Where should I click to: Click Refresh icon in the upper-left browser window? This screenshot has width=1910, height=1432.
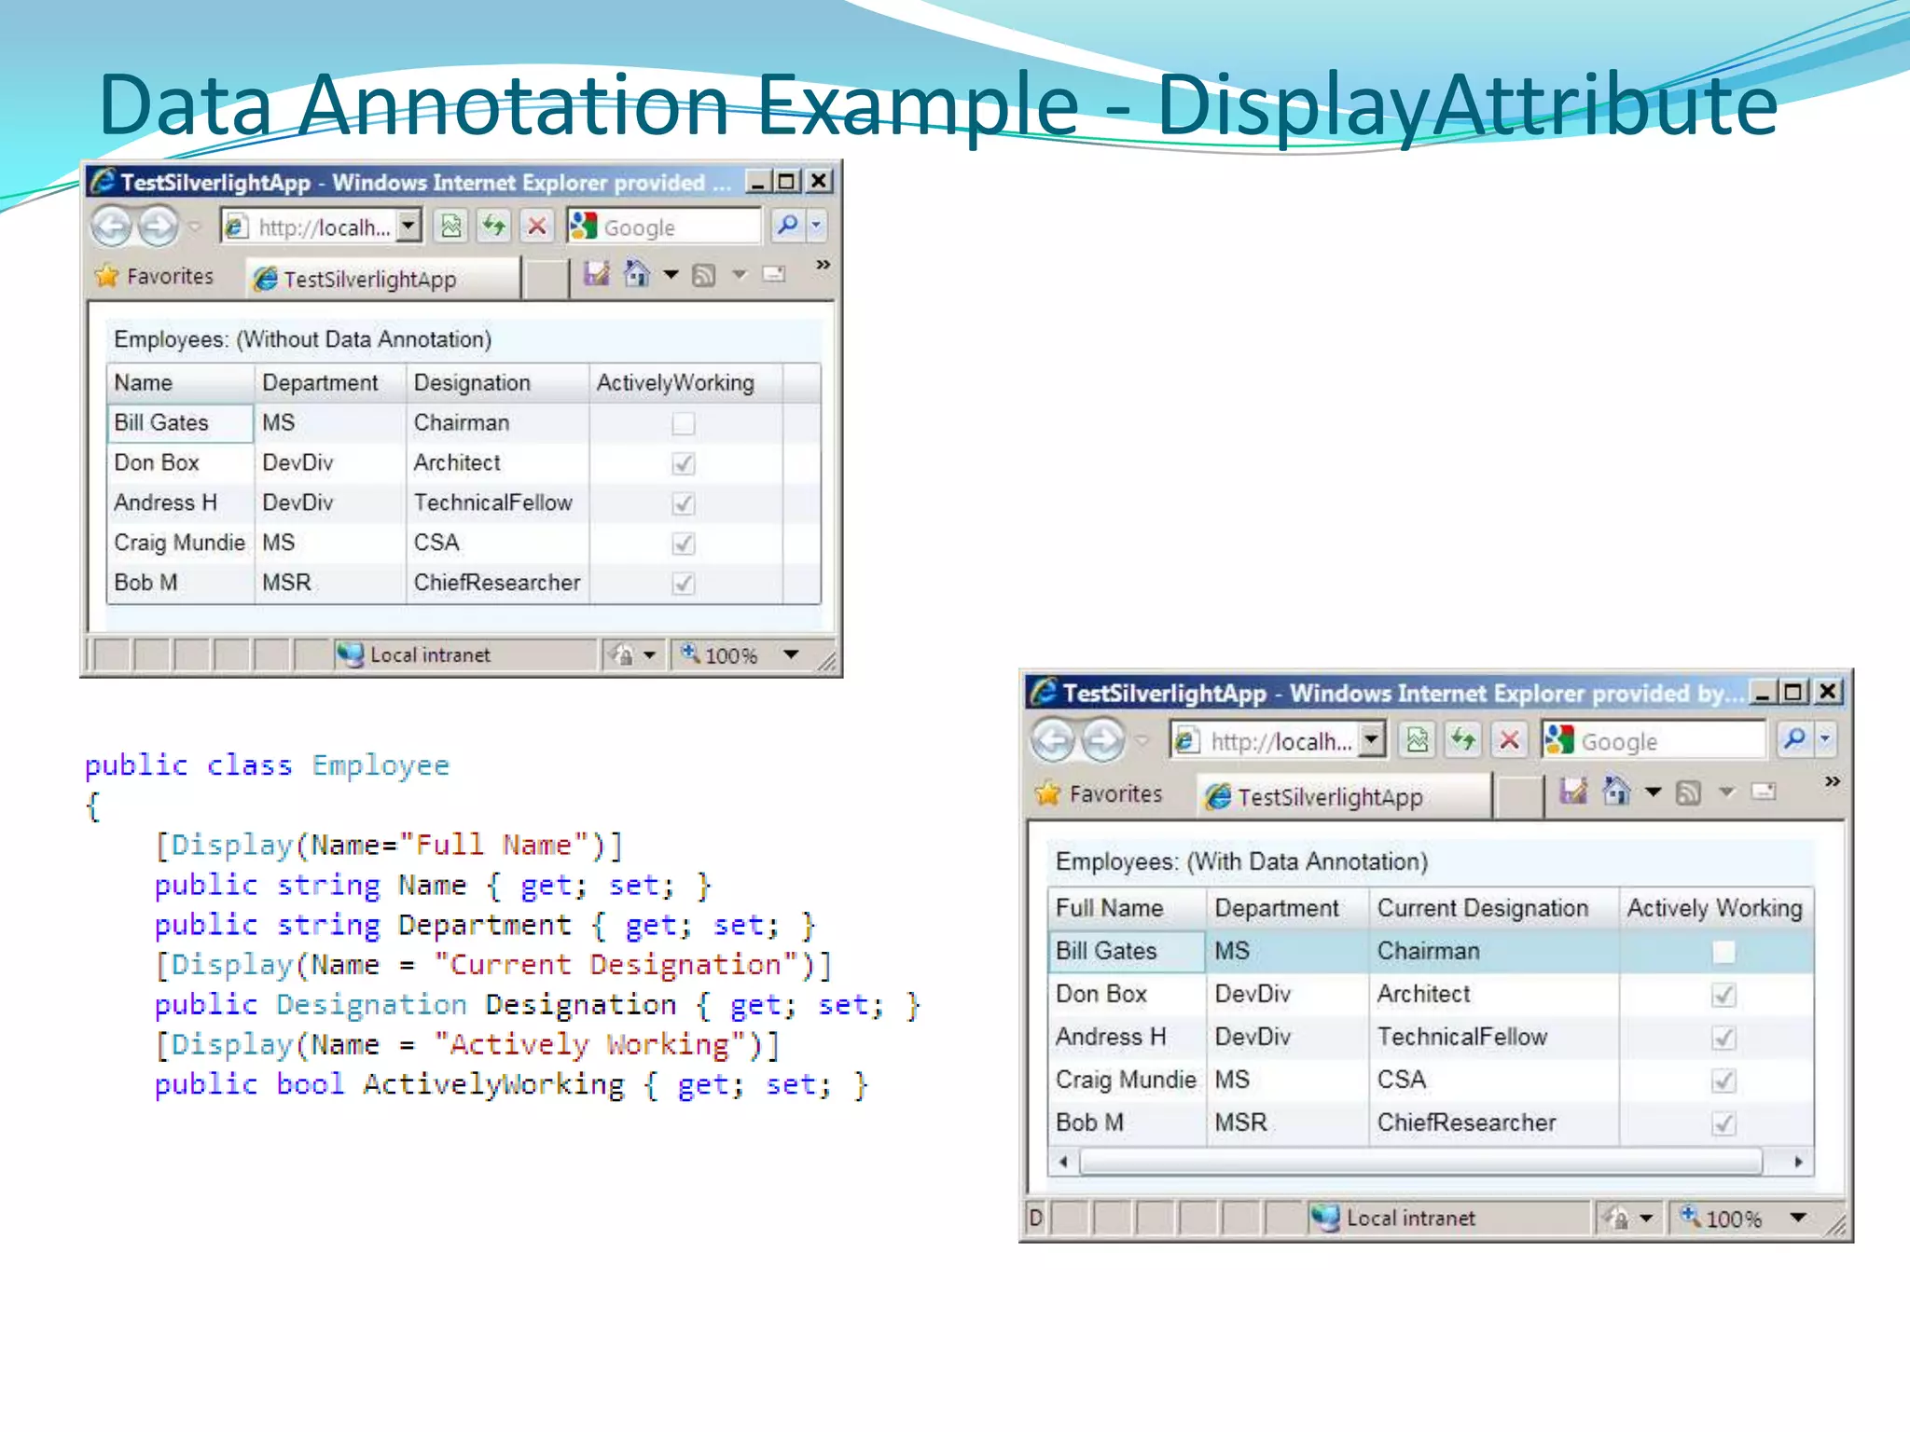[494, 226]
